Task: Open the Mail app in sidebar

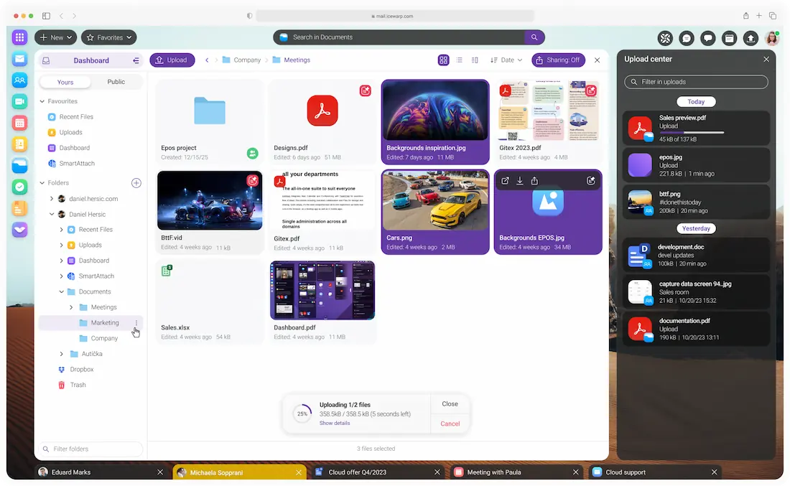Action: [x=19, y=60]
